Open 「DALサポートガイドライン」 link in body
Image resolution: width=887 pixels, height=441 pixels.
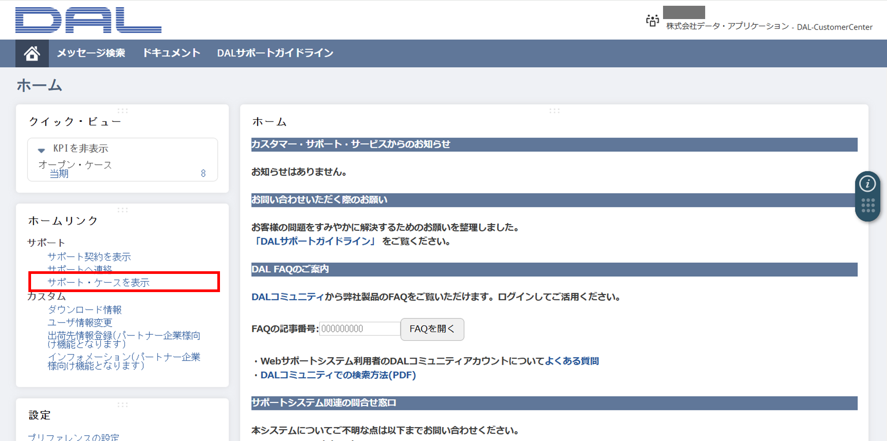click(314, 241)
